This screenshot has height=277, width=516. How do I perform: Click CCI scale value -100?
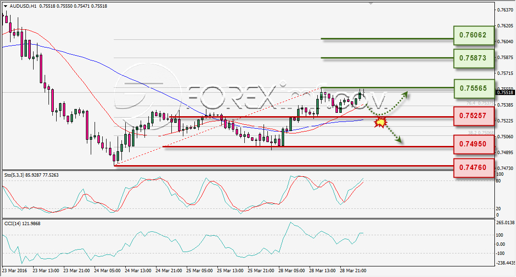tap(500, 253)
